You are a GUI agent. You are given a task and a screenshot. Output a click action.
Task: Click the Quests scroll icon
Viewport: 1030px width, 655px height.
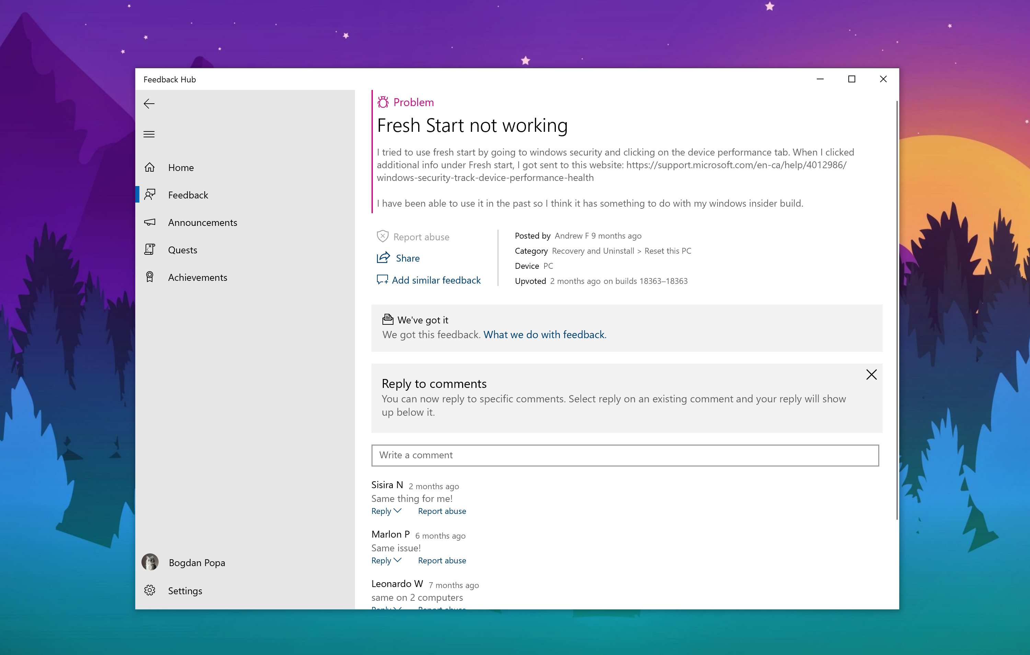click(x=149, y=250)
